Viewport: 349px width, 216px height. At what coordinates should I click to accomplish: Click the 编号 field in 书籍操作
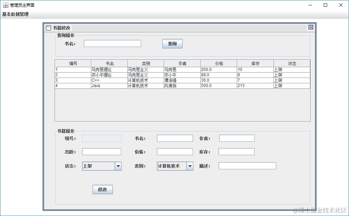pos(102,138)
